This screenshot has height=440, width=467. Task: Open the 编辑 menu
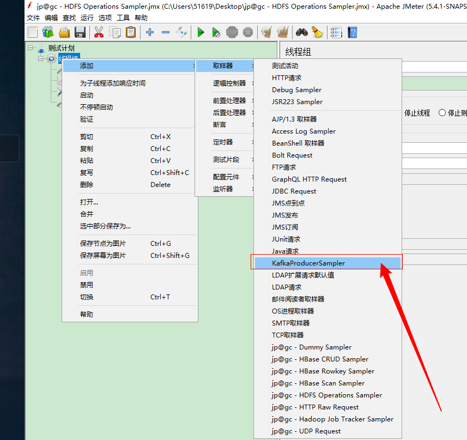(x=51, y=18)
